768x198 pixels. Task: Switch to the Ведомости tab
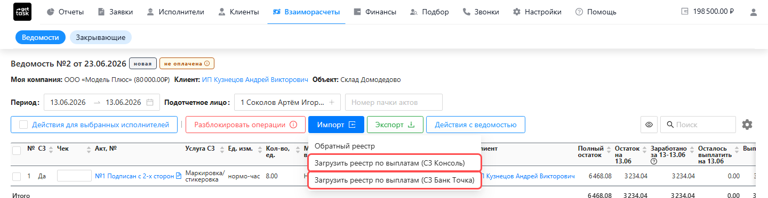tap(40, 38)
